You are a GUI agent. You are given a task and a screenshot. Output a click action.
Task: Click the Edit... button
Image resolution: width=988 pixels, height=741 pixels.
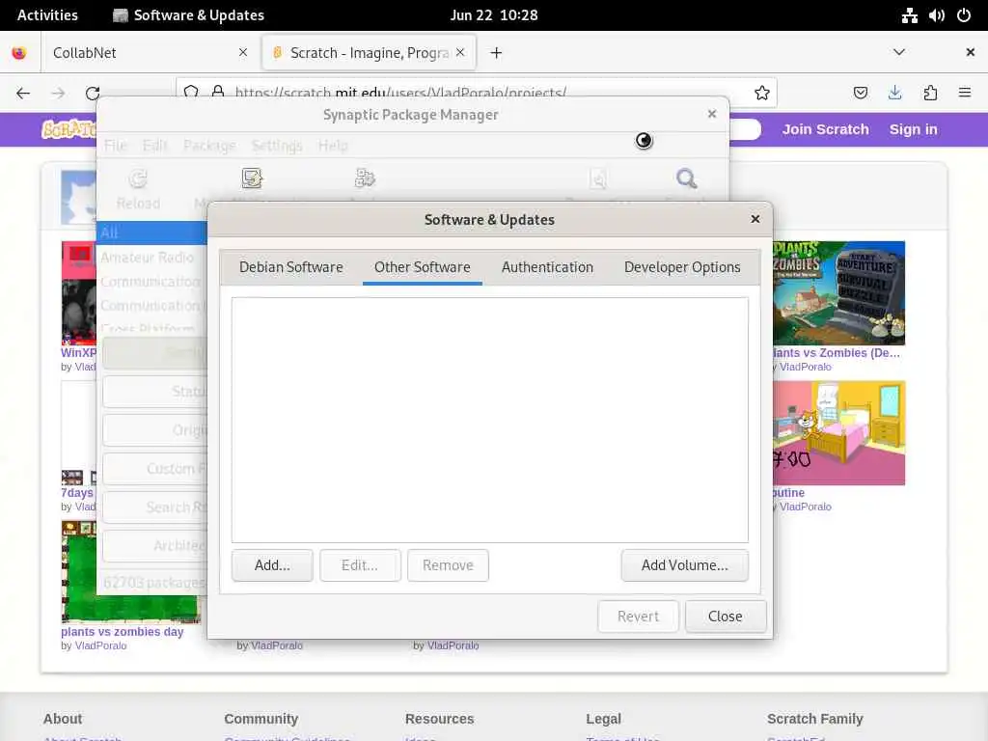(x=360, y=565)
